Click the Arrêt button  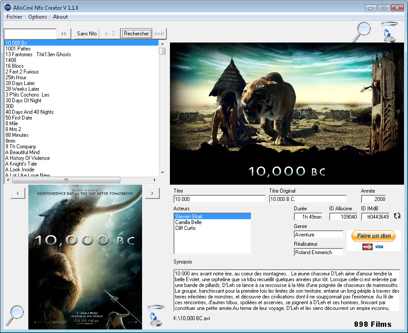(159, 34)
